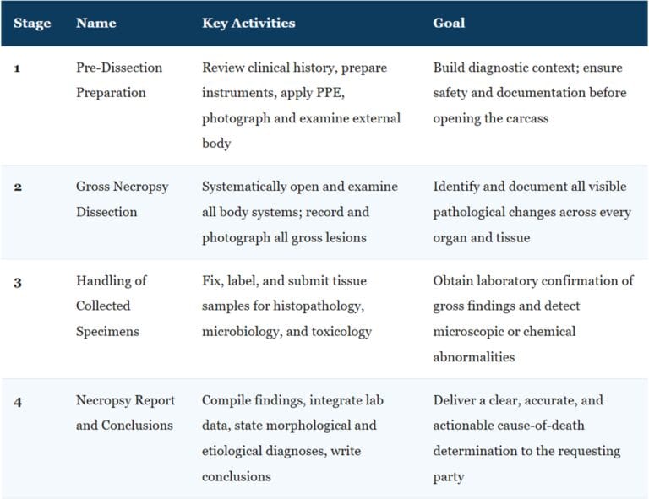Click Necropsy Report and Conclusions cell
The image size is (649, 499).
(125, 413)
